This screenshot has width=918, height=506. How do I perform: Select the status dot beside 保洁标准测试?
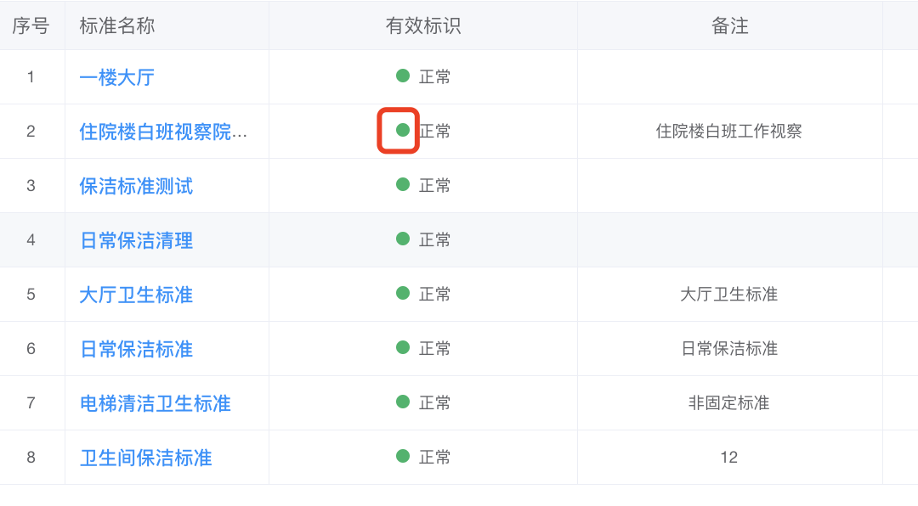tap(403, 184)
